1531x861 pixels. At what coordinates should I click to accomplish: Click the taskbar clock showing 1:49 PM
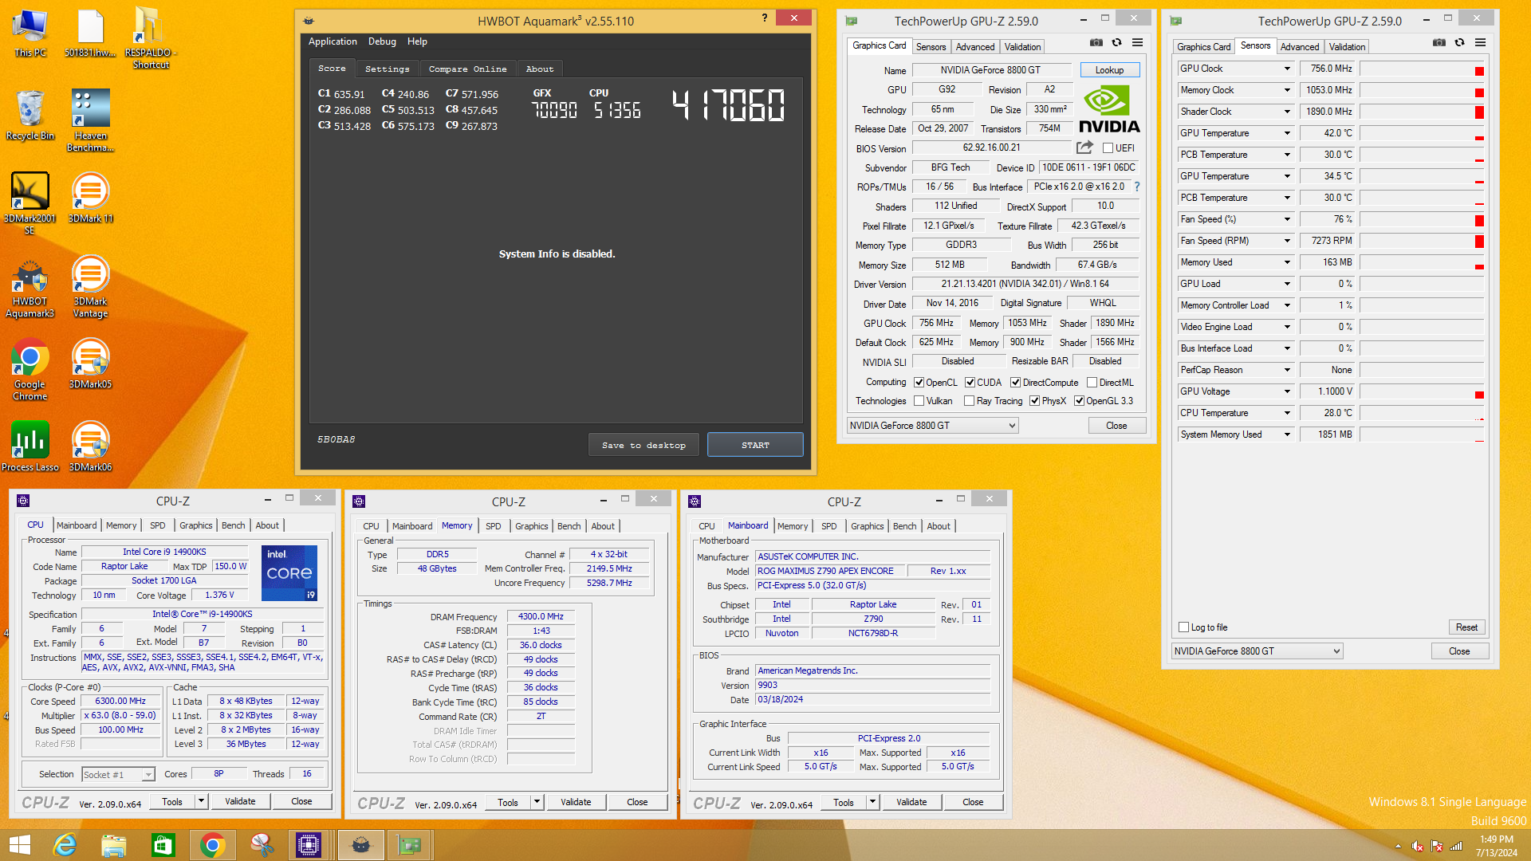[x=1496, y=845]
